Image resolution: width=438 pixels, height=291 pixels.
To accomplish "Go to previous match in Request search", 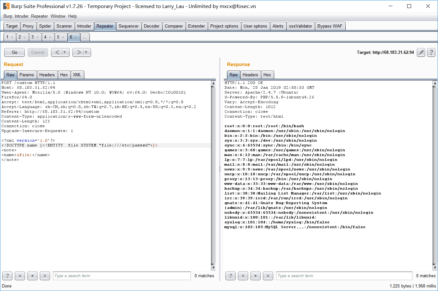I will tap(20, 276).
